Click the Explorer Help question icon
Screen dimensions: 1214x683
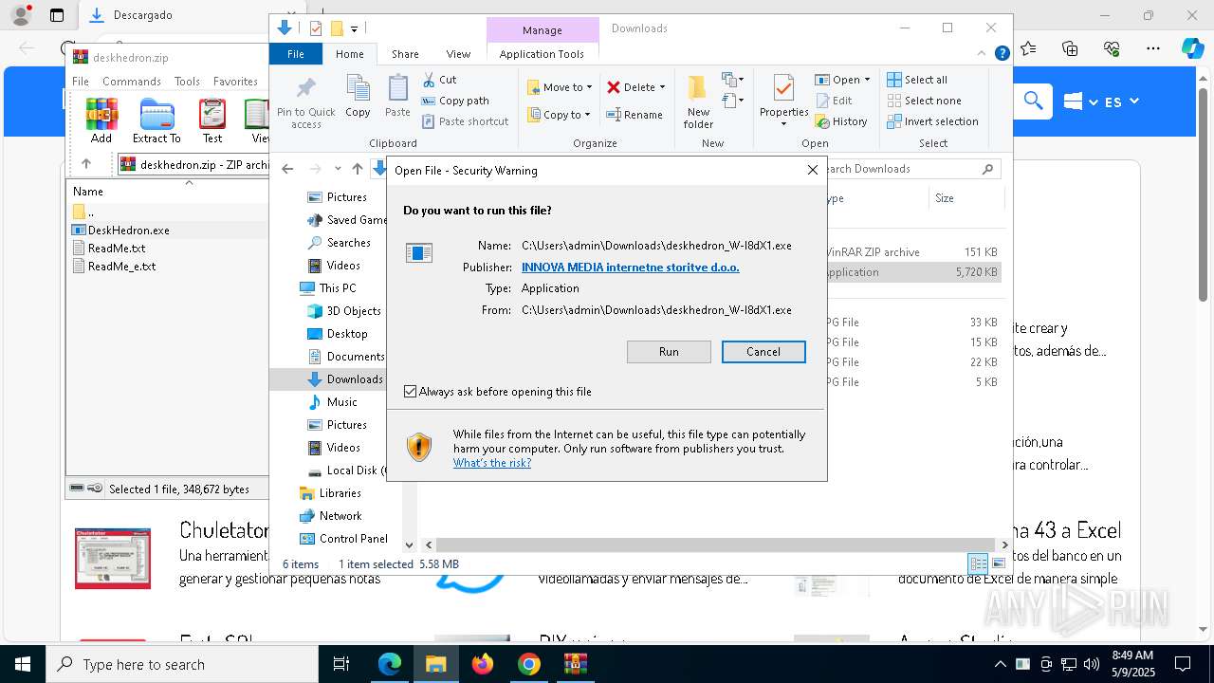[x=1002, y=54]
